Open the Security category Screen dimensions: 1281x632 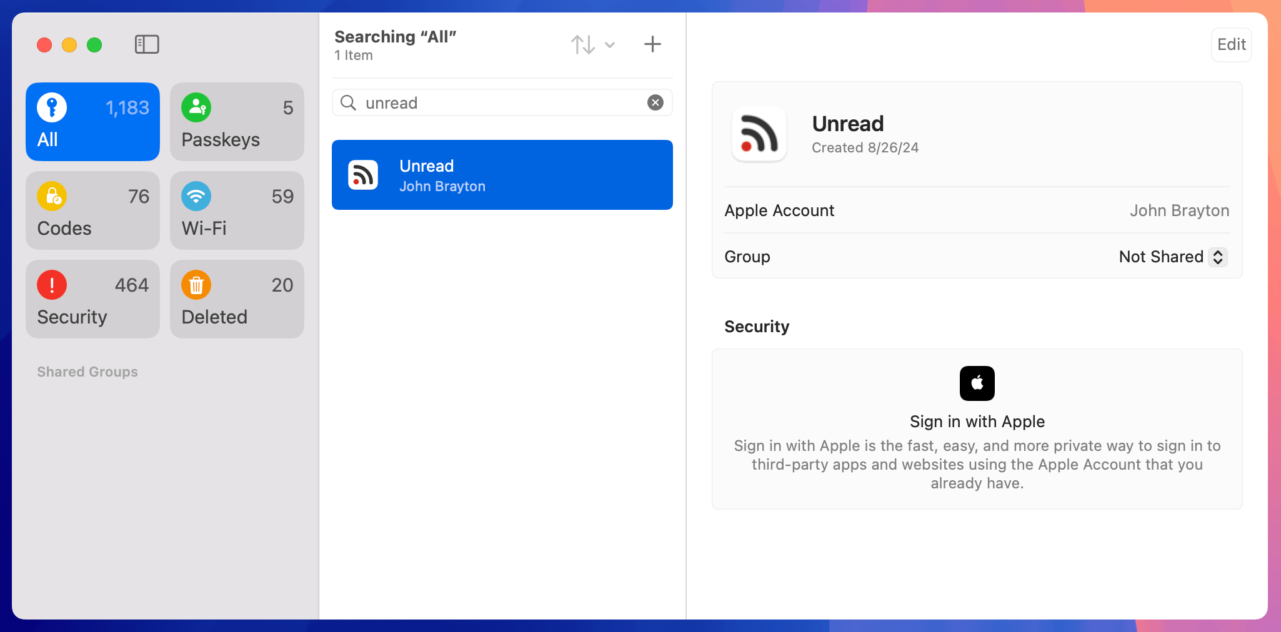pos(92,299)
